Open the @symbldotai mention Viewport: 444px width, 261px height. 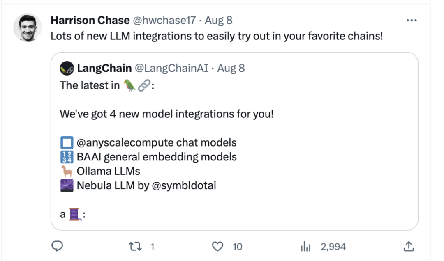coord(184,185)
